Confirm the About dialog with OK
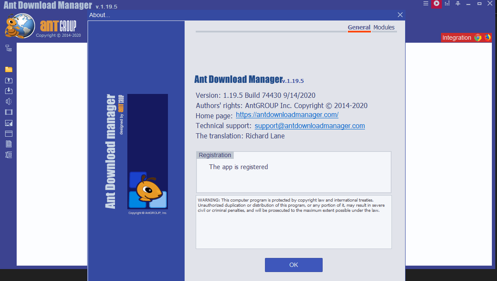This screenshot has width=497, height=281. (294, 265)
